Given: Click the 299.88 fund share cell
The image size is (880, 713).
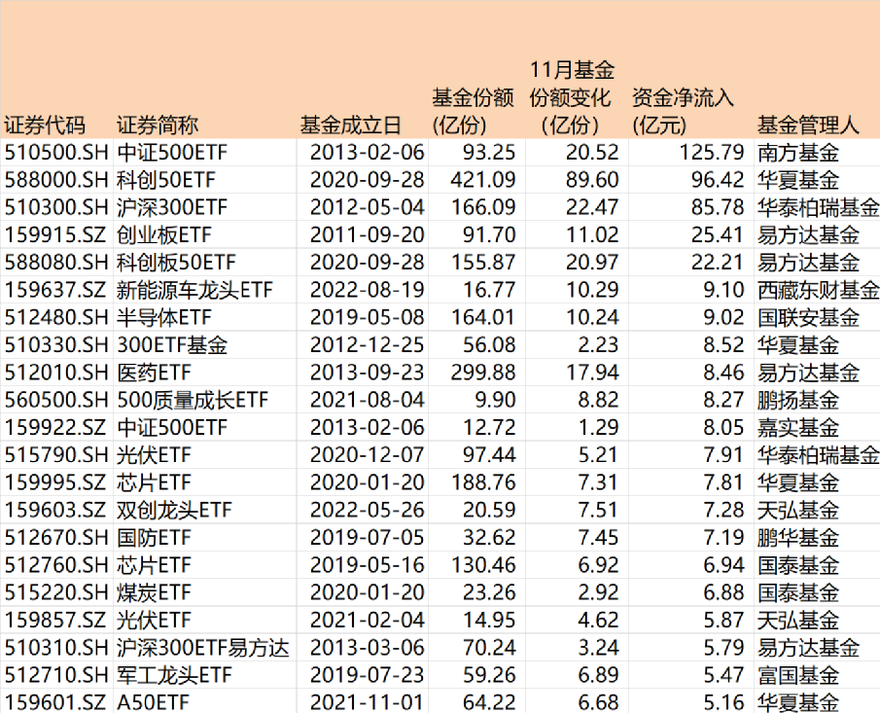Looking at the screenshot, I should tap(477, 373).
